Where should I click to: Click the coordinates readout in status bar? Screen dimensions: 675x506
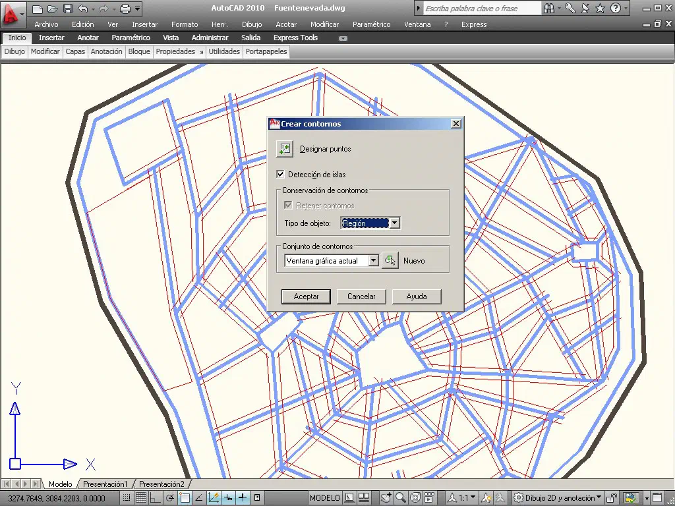[57, 498]
